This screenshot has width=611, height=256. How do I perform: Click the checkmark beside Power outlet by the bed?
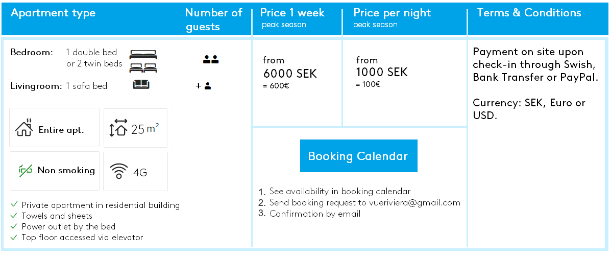pos(14,226)
